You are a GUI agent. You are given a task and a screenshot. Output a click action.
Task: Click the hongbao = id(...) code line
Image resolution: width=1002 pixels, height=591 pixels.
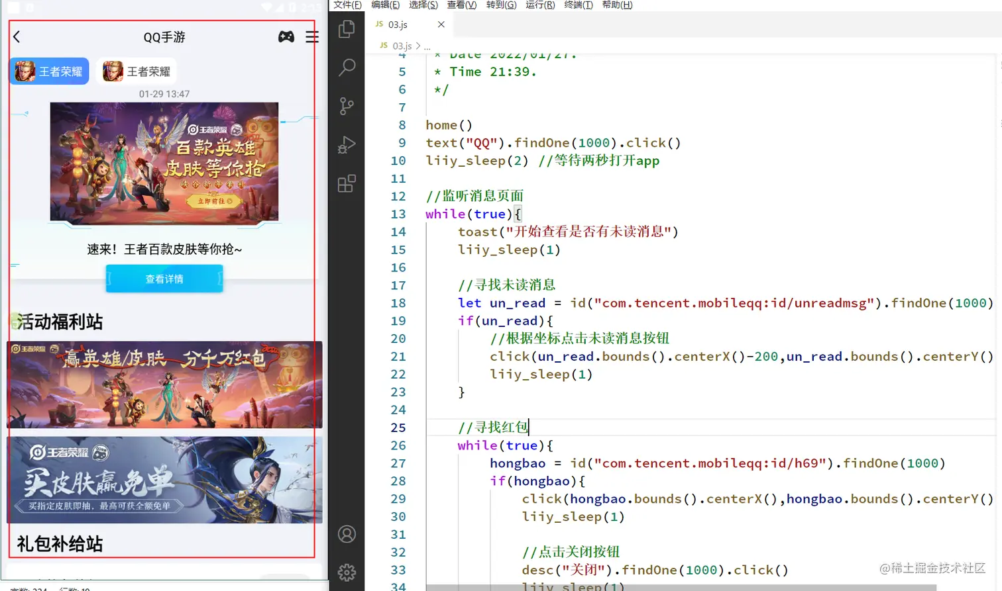[718, 463]
